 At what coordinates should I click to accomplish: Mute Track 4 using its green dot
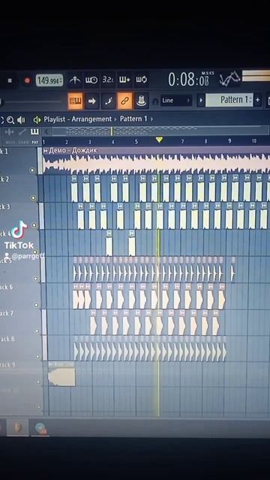(35, 252)
